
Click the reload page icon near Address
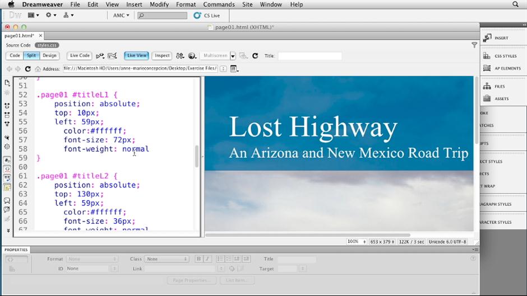click(28, 69)
